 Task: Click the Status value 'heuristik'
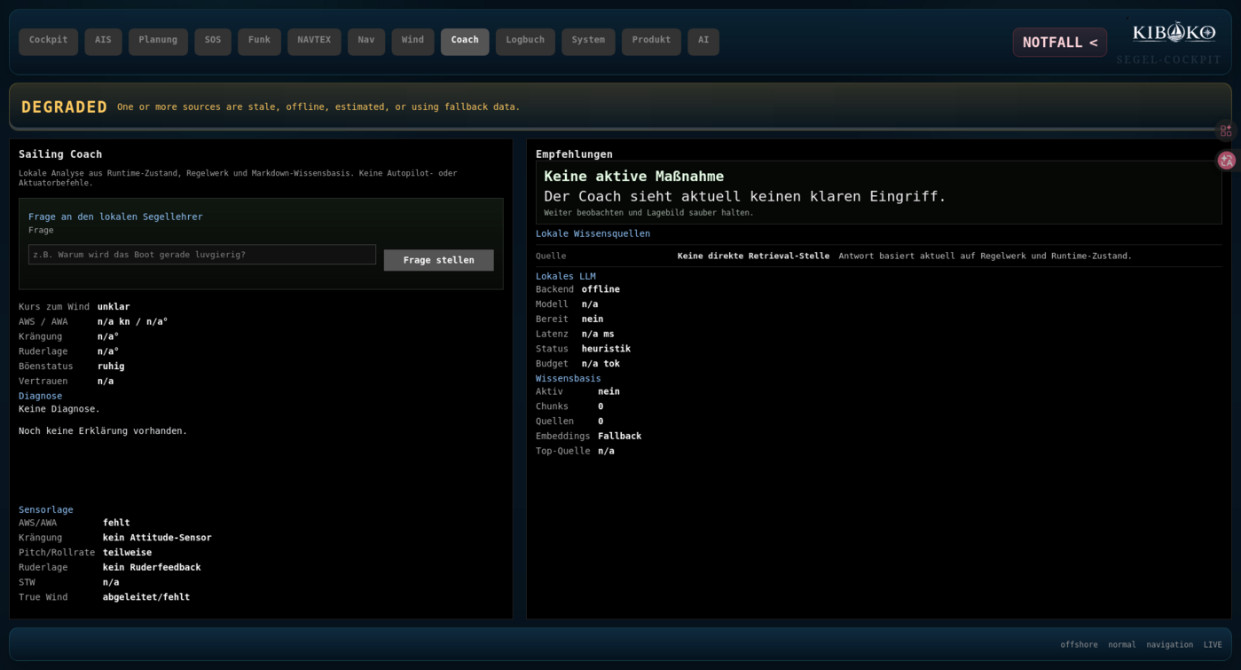pos(606,349)
